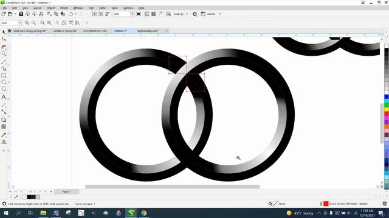Screen dimensions: 389x218
Task: Expand the Launch dropdown
Action: [220, 14]
